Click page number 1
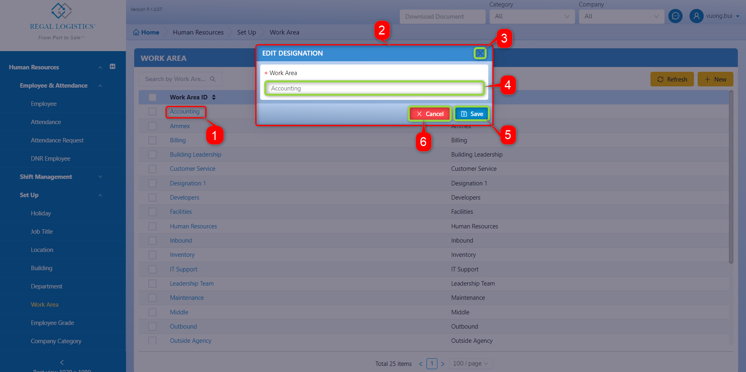 click(x=432, y=363)
